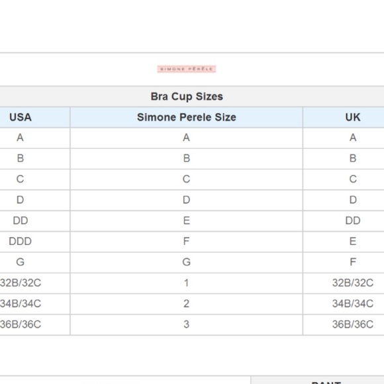
Task: Click Simone Perele size 1 cell
Action: (x=186, y=283)
